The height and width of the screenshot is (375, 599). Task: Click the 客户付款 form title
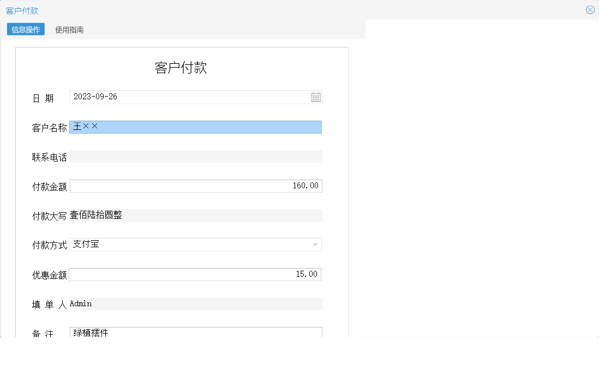[x=181, y=69]
